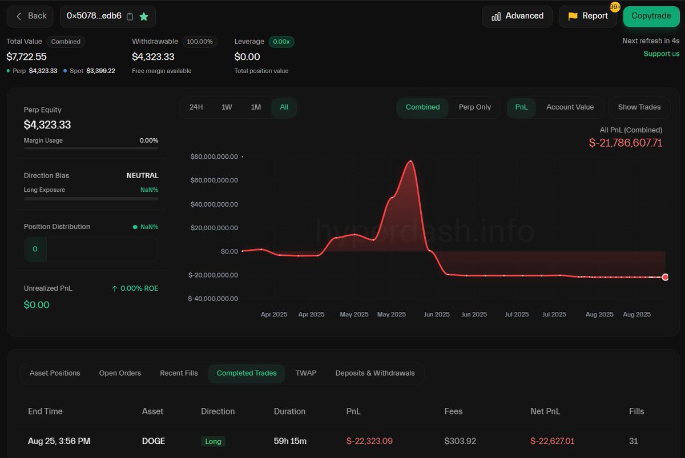
Task: Click the PnL cell $-22,323.09
Action: pos(369,441)
